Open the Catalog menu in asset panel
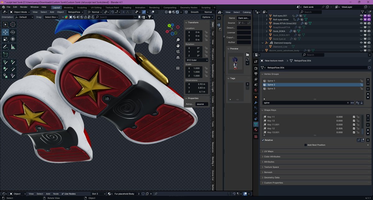Image resolution: width=373 pixels, height=200 pixels. point(246,12)
